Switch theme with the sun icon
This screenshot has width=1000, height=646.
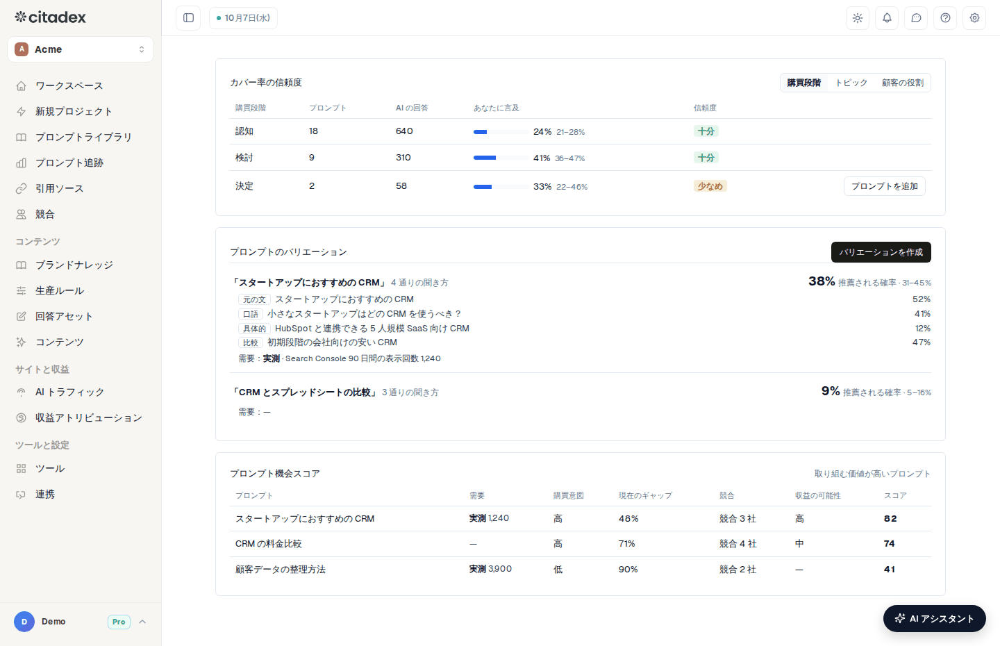(x=858, y=18)
